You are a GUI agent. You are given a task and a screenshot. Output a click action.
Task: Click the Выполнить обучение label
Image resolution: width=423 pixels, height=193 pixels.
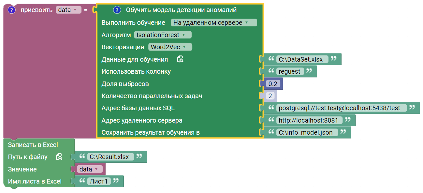coord(133,22)
